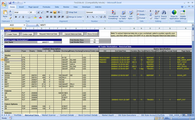The image size is (195, 120).
Task: Toggle bold formatting
Action: [x=16, y=17]
